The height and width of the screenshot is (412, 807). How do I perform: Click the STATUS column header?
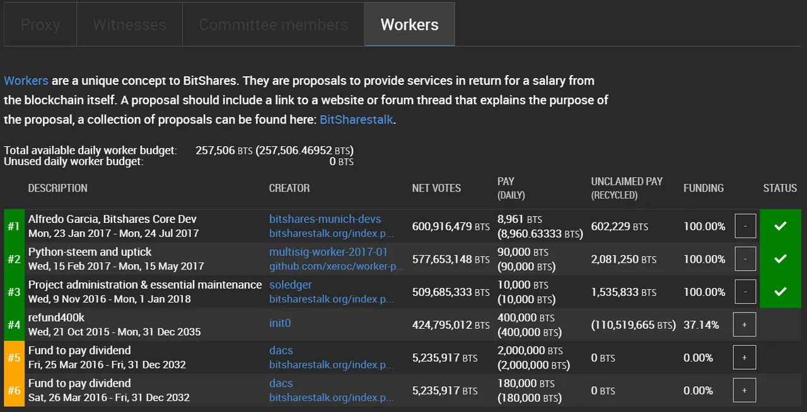780,188
